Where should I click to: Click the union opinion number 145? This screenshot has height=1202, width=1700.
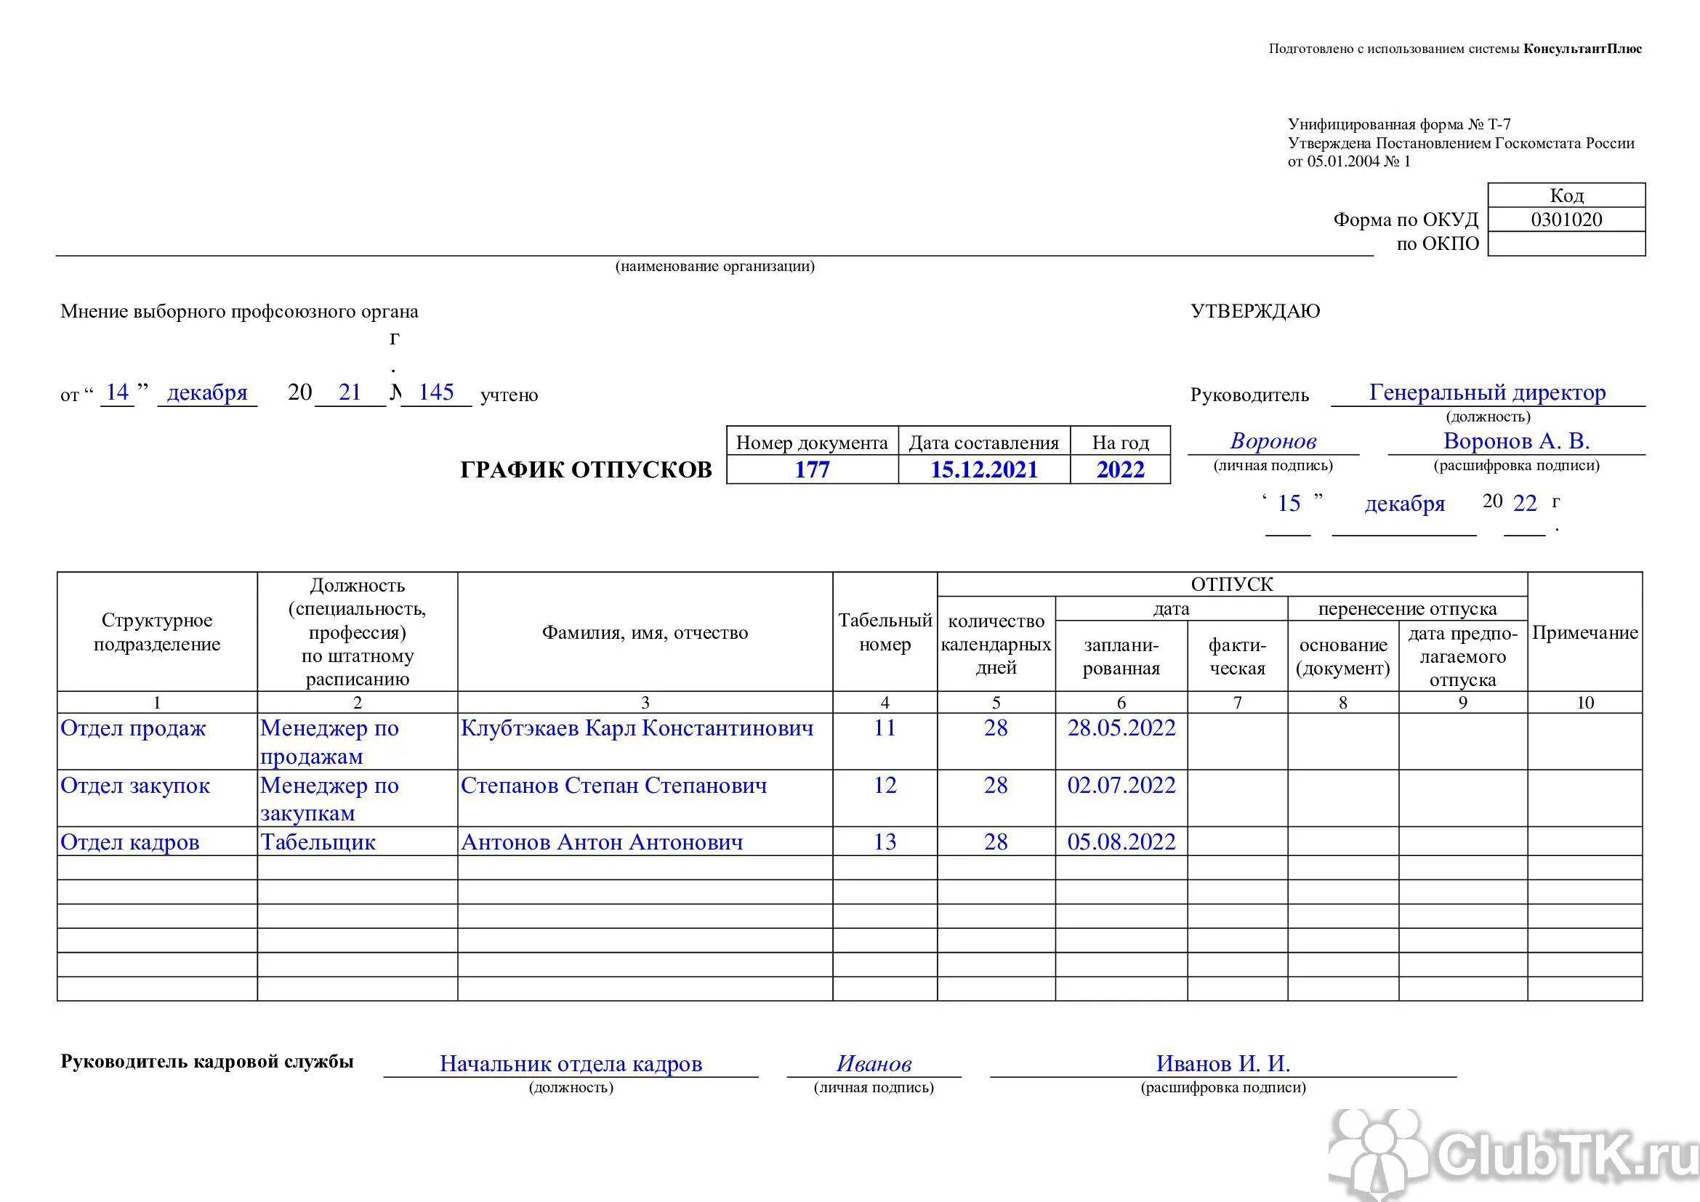click(x=435, y=392)
